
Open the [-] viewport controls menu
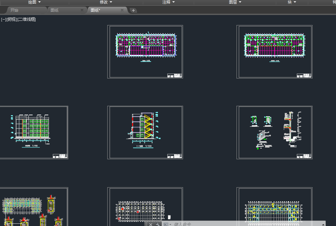[4, 20]
